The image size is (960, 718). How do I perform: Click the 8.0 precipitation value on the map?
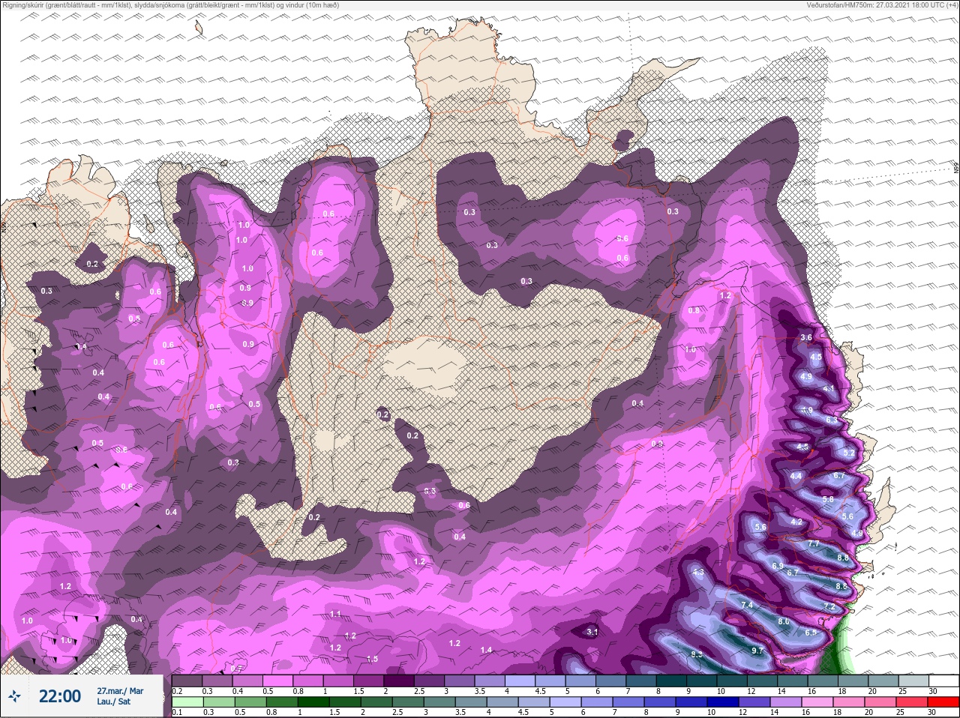(x=784, y=621)
